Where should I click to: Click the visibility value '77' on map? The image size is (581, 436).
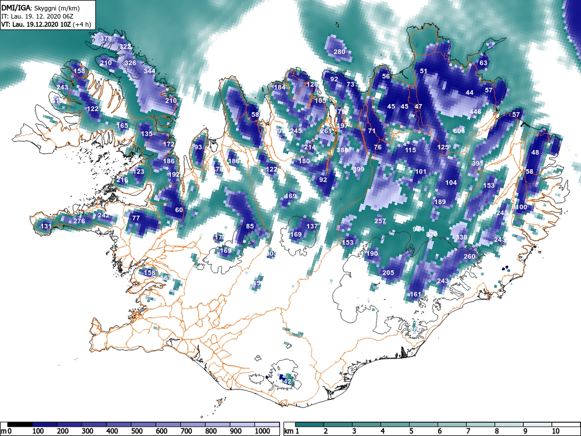[x=136, y=218]
